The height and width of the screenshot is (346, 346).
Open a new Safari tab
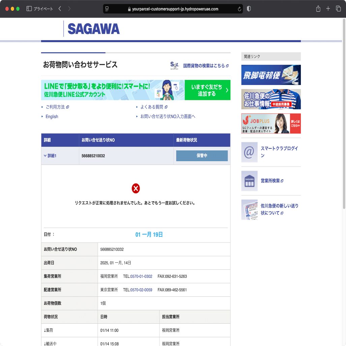328,9
